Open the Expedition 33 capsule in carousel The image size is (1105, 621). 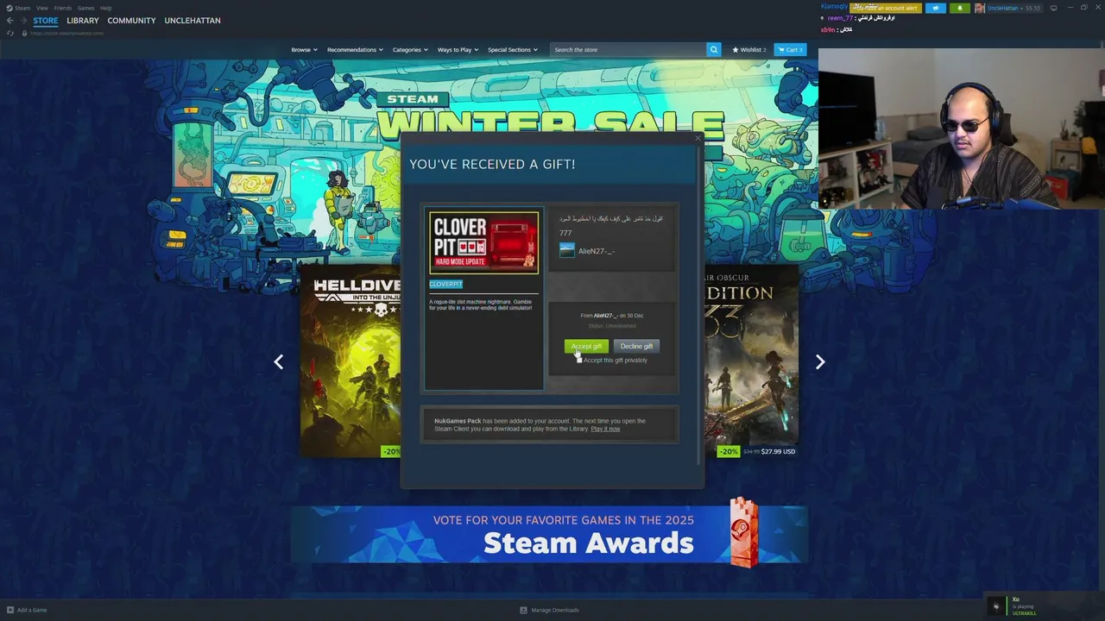coord(751,361)
